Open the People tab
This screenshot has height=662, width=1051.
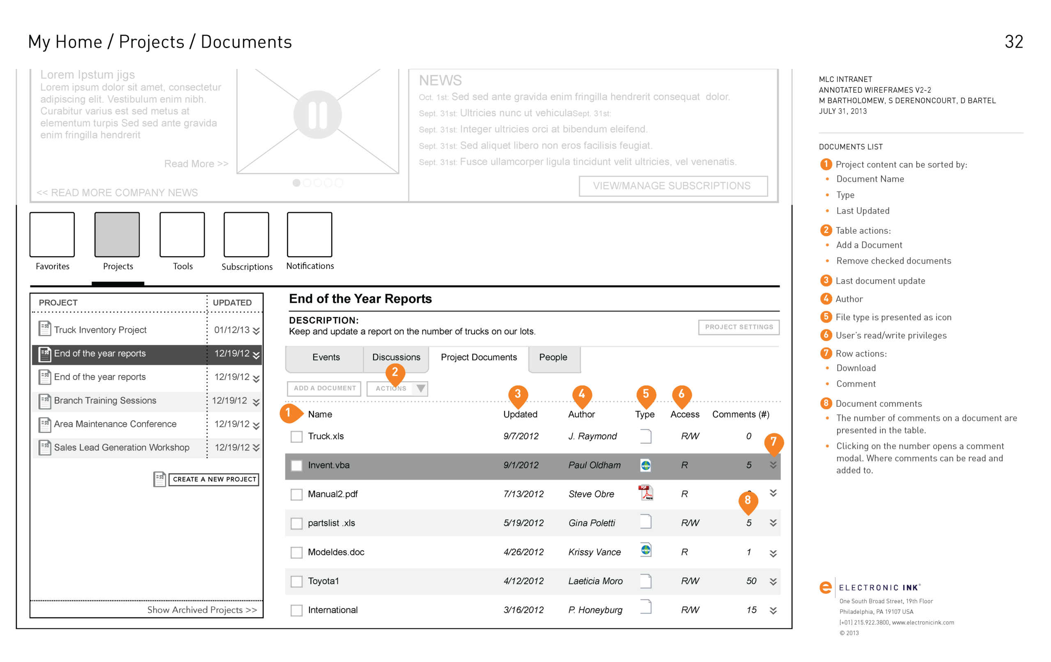click(x=553, y=357)
